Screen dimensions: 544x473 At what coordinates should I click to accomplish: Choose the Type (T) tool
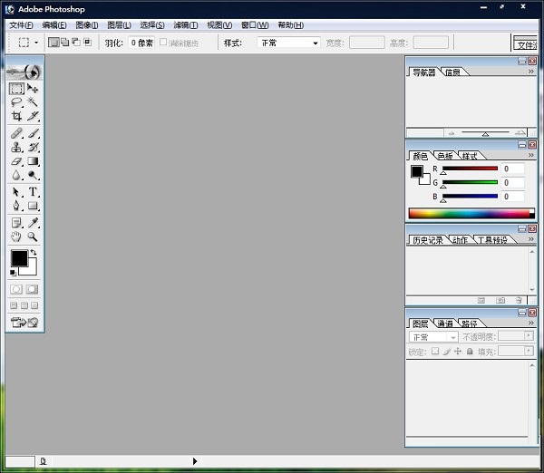click(x=33, y=192)
